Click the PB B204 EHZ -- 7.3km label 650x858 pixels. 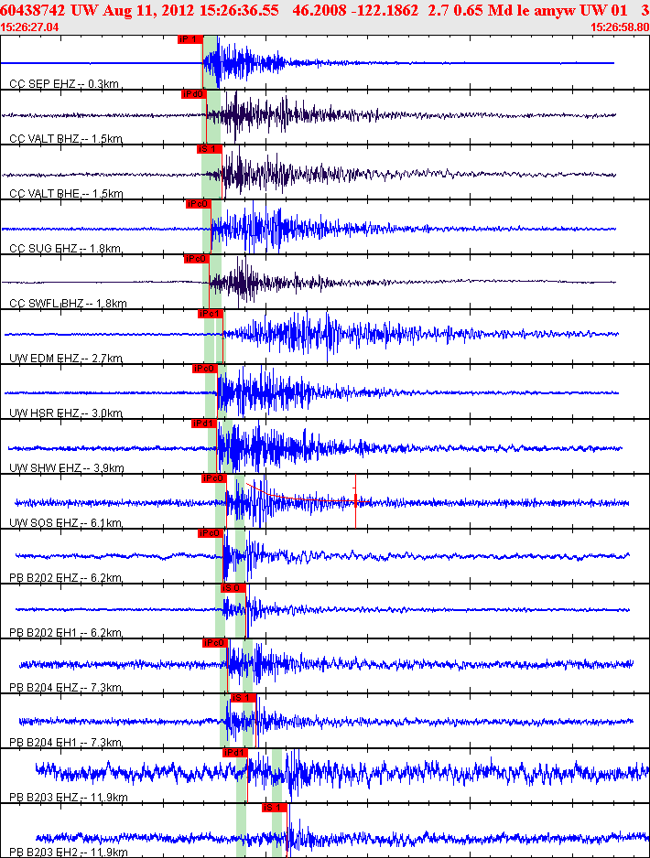tap(66, 687)
